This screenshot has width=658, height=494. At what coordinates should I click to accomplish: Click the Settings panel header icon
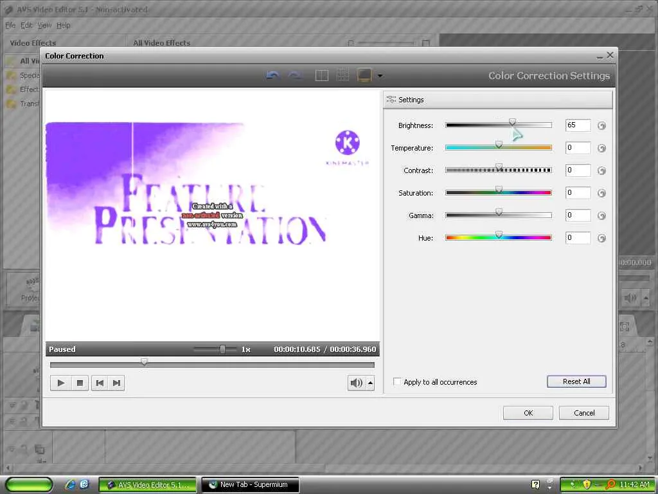click(391, 100)
